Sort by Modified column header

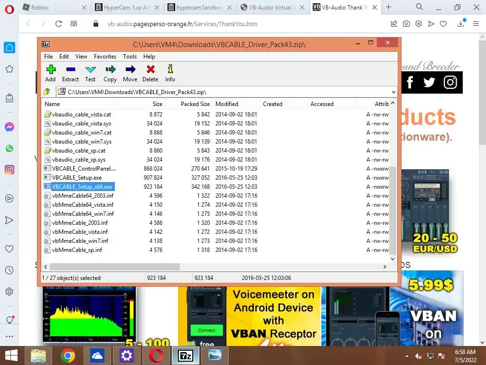point(236,104)
